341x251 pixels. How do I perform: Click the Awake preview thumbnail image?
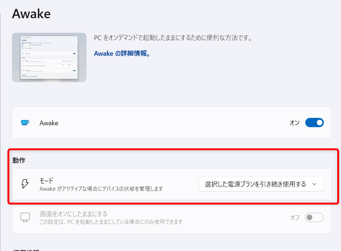pos(49,57)
